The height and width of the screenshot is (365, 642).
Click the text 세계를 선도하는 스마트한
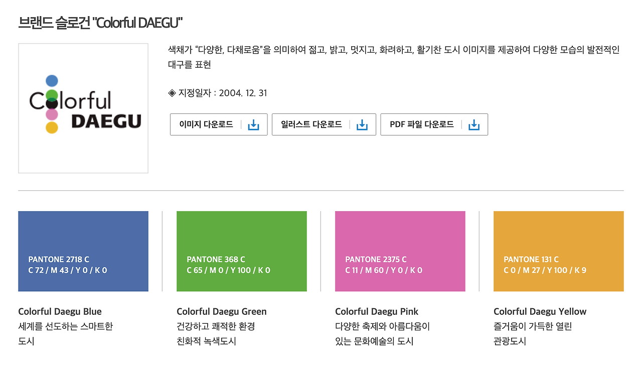[x=66, y=326]
